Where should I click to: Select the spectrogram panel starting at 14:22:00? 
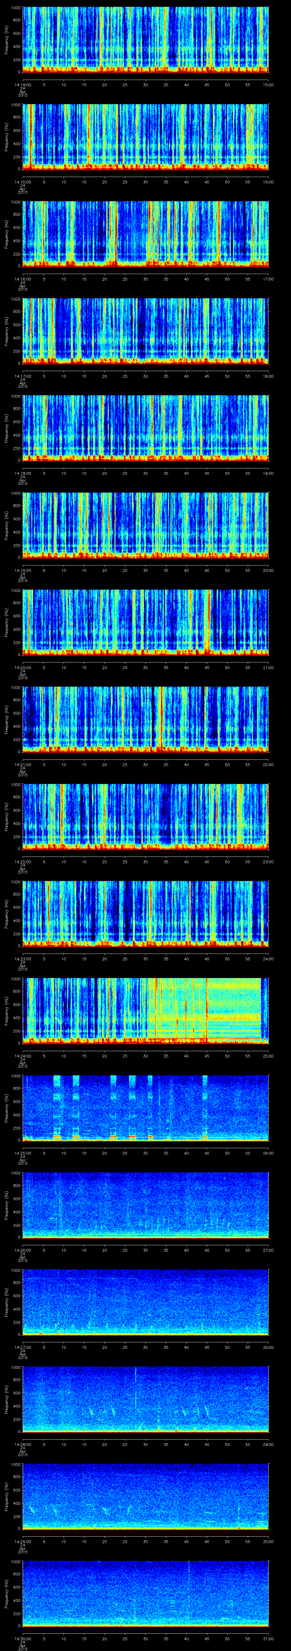146,816
